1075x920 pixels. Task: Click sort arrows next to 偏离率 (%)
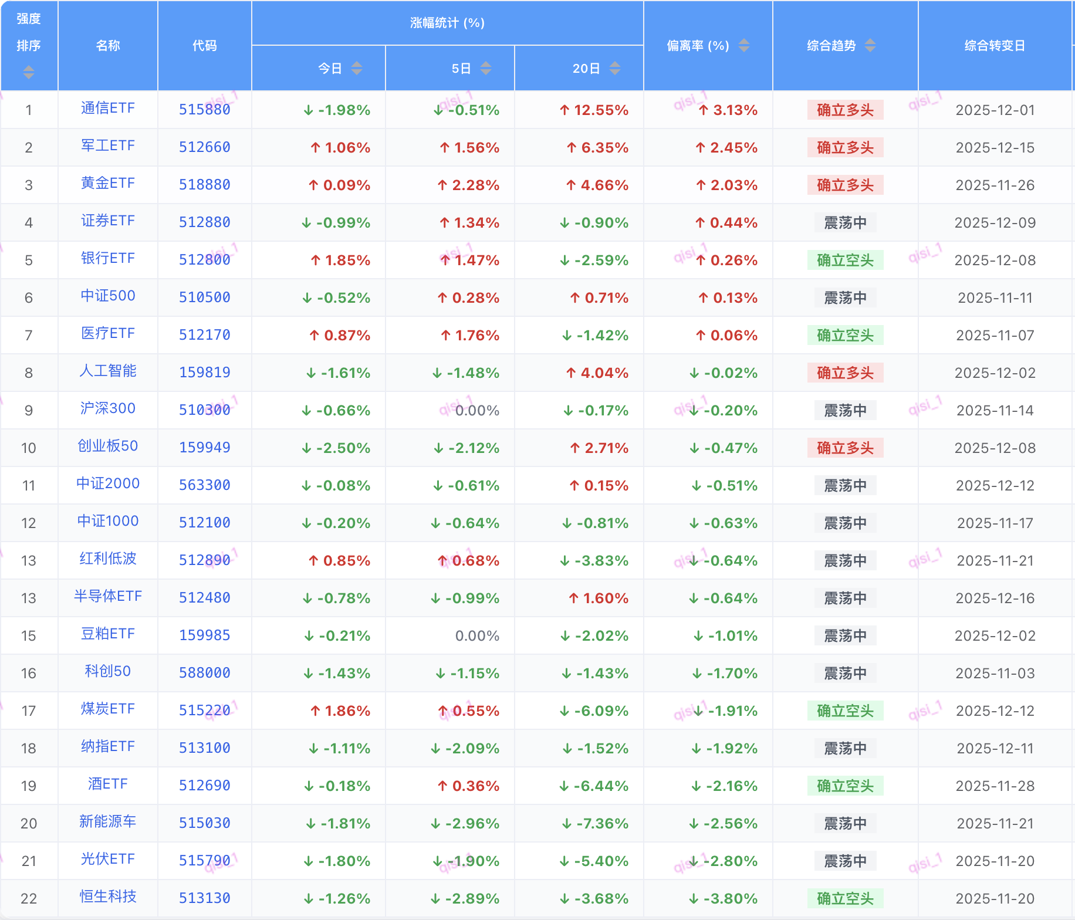pos(743,45)
